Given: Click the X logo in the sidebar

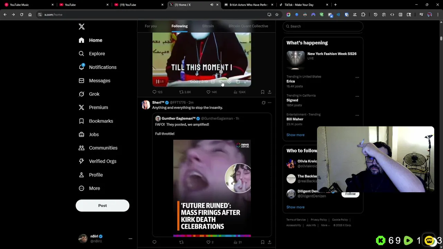Looking at the screenshot, I should pos(82,27).
